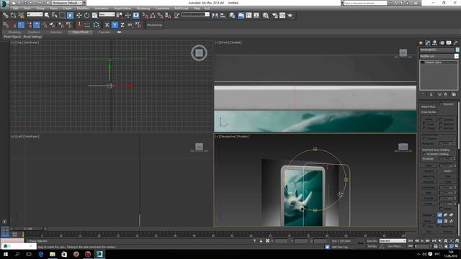Image resolution: width=461 pixels, height=259 pixels.
Task: Choose the Select Object tool
Action: pos(47,15)
